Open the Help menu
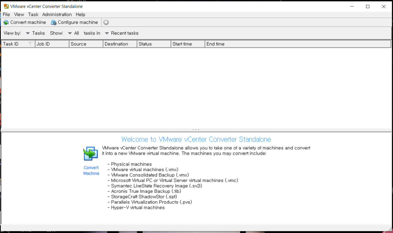 coord(80,14)
